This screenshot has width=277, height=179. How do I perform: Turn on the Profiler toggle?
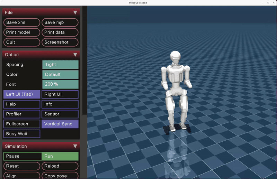22,114
